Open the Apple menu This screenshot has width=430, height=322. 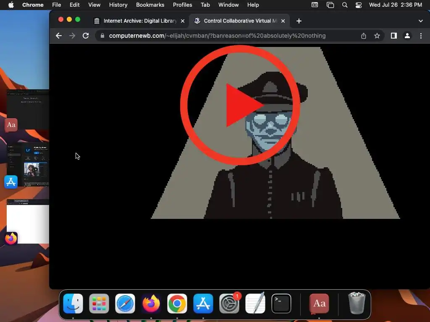coord(11,5)
